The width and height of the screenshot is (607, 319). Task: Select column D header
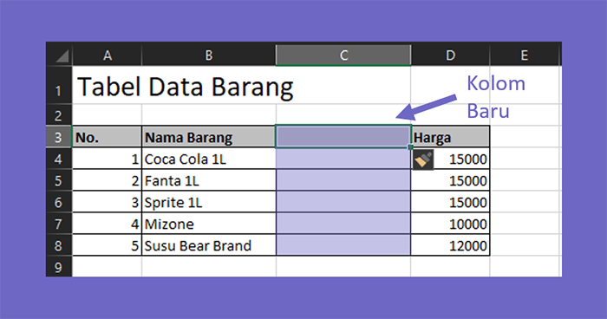[450, 55]
